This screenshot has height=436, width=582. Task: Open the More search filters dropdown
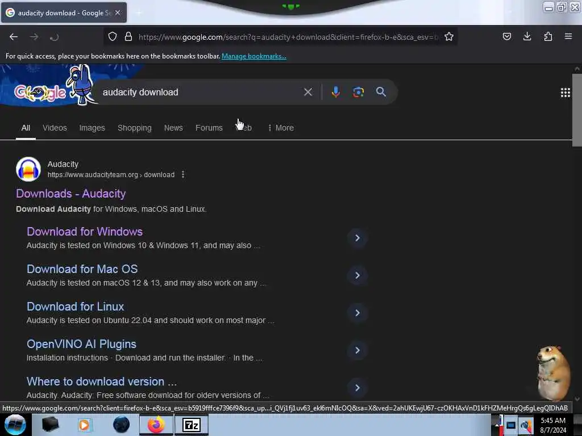(281, 128)
